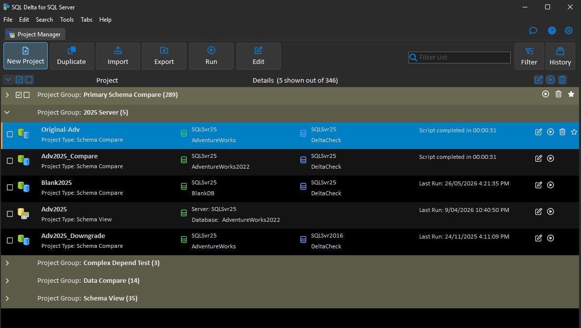Edit the Blank2025 project
The image size is (581, 328).
[x=538, y=185]
